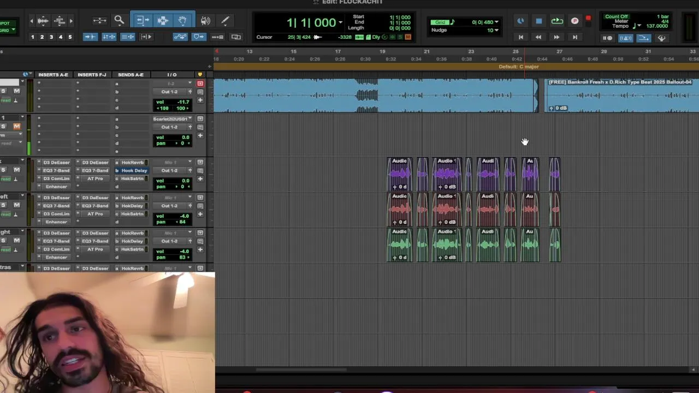Arm the Record transport button
The image size is (699, 393).
(575, 21)
